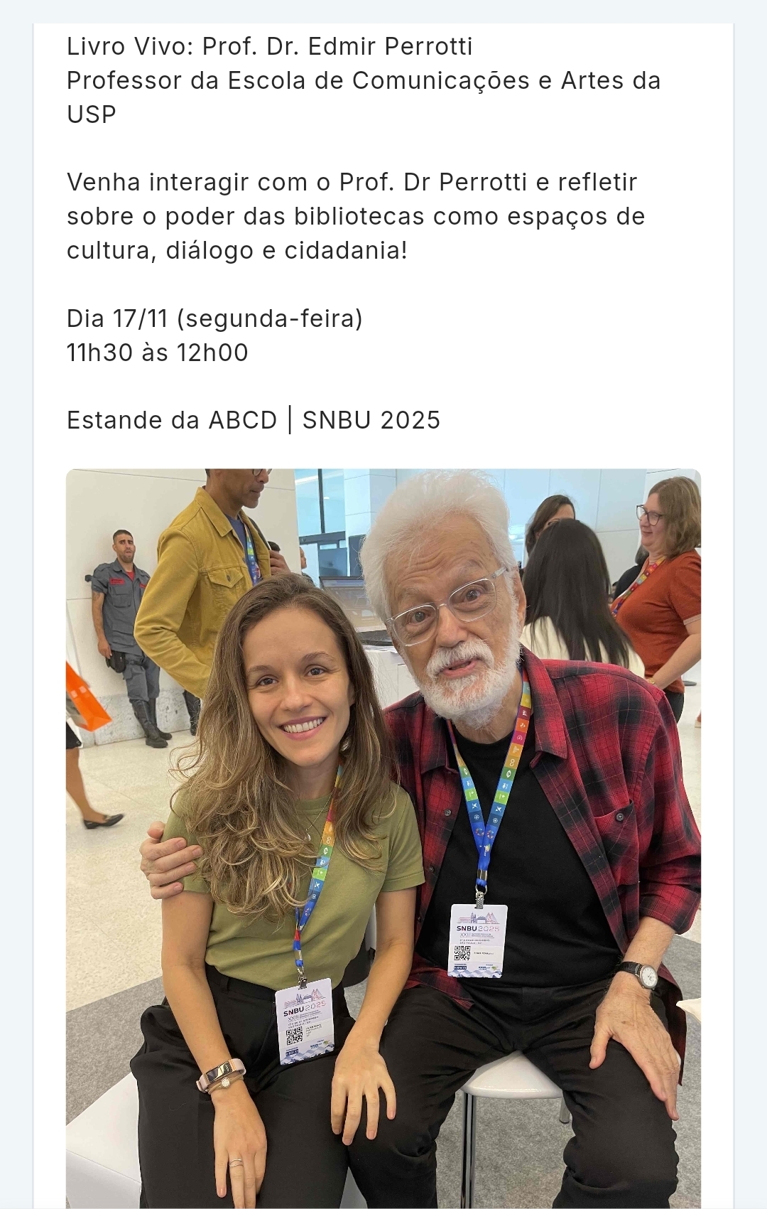Tap the '11h30 às 12h00' time line
The width and height of the screenshot is (767, 1209).
point(158,353)
